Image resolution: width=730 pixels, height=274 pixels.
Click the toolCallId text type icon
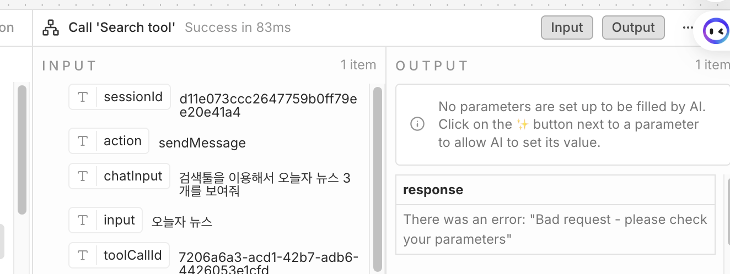click(83, 255)
